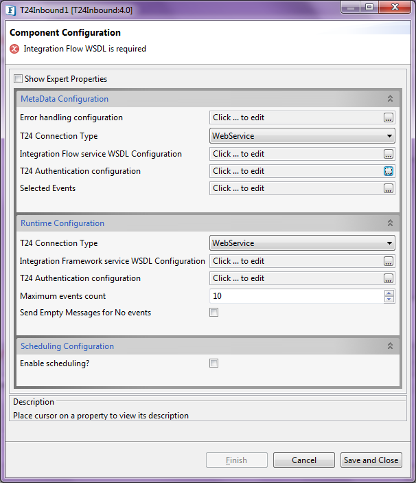Open MetaData T24 Authentication configuration ellipsis button
The image size is (416, 483).
click(389, 171)
